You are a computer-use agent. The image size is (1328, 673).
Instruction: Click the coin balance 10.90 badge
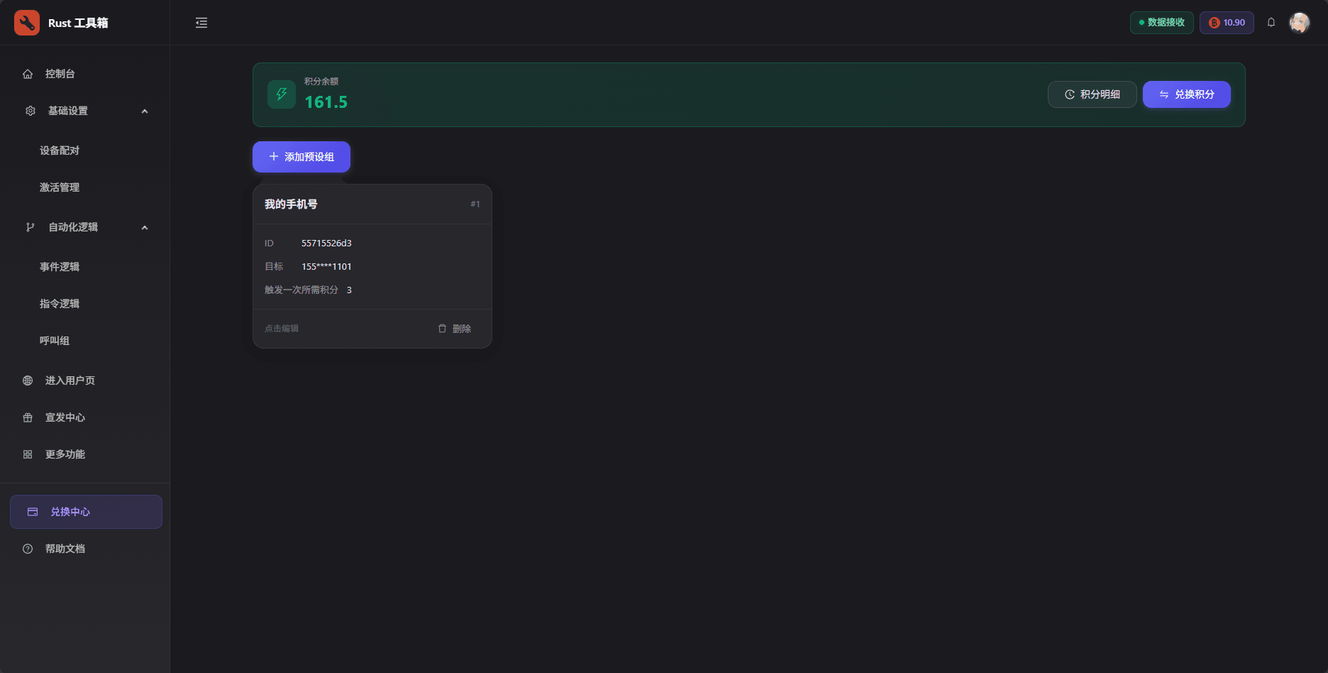1227,23
